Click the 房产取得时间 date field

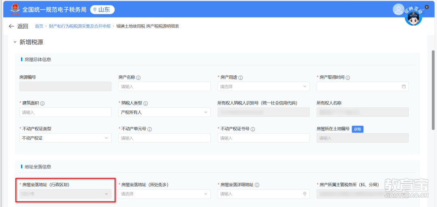(x=363, y=86)
